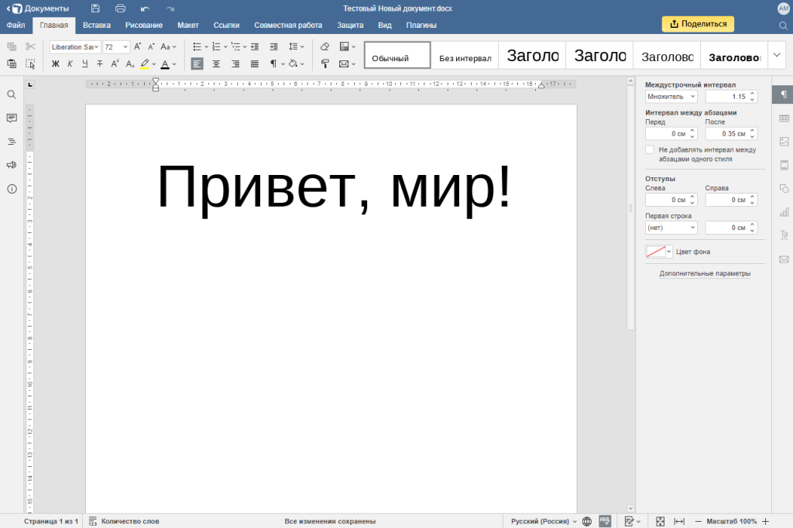Toggle spell checking in status bar
Image resolution: width=793 pixels, height=528 pixels.
click(605, 521)
